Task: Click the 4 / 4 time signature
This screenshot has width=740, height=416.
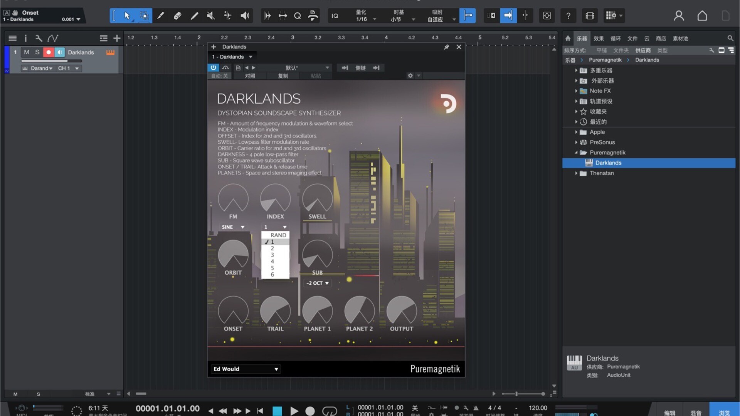Action: click(494, 408)
